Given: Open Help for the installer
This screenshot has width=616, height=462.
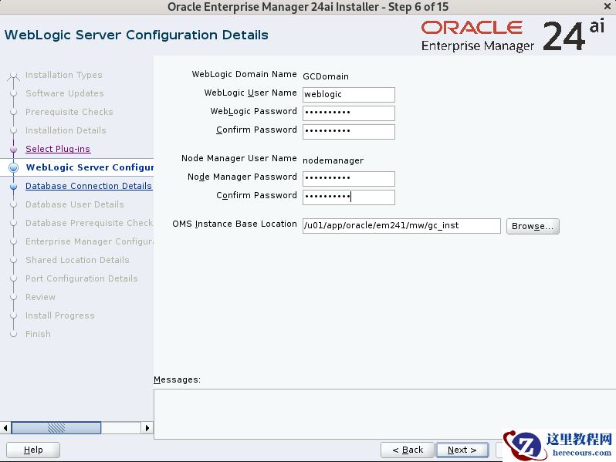Looking at the screenshot, I should [33, 450].
